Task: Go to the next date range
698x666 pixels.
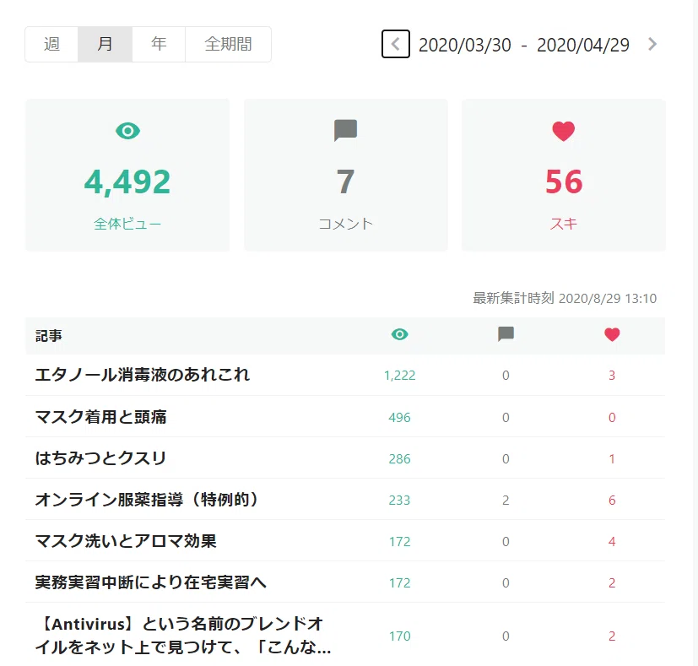Action: [x=652, y=44]
